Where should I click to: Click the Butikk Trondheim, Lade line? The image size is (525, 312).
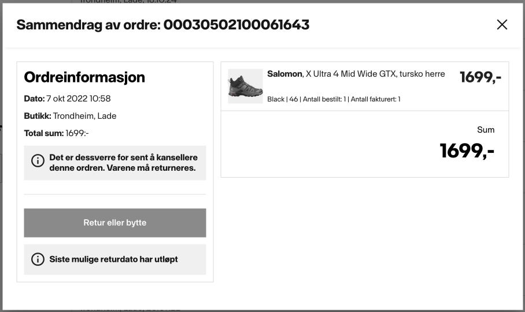70,116
